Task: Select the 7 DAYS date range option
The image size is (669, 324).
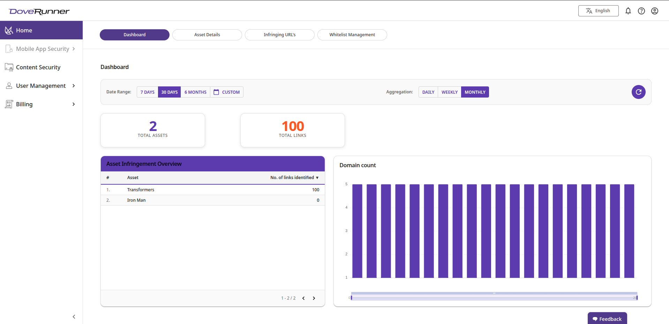Action: click(147, 92)
